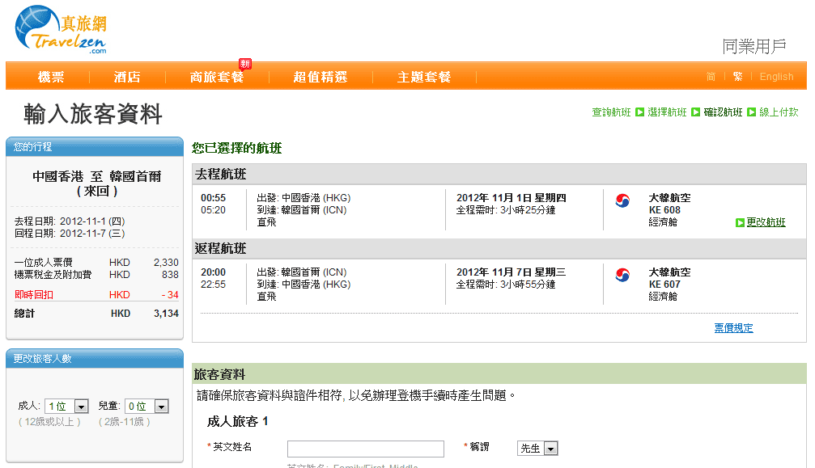The height and width of the screenshot is (468, 815).
Task: Switch to Simplified Chinese with 簡
Action: (711, 77)
